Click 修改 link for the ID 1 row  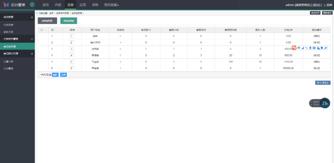[x=316, y=36]
